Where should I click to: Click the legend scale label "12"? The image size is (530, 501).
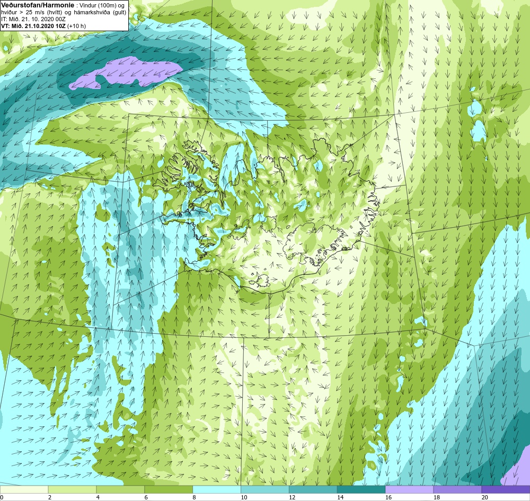tap(292, 497)
